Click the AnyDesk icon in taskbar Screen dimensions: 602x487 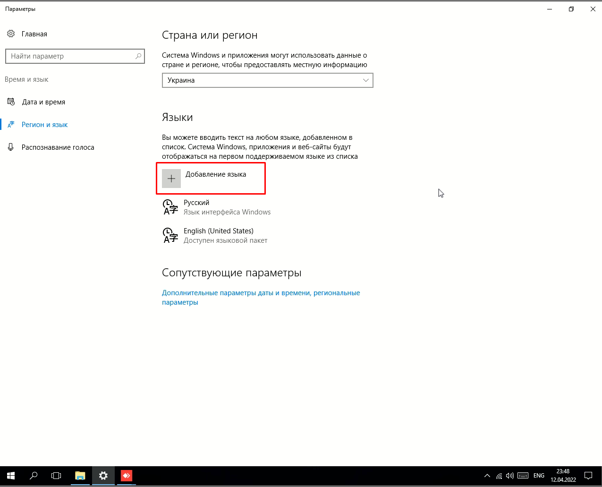point(126,476)
